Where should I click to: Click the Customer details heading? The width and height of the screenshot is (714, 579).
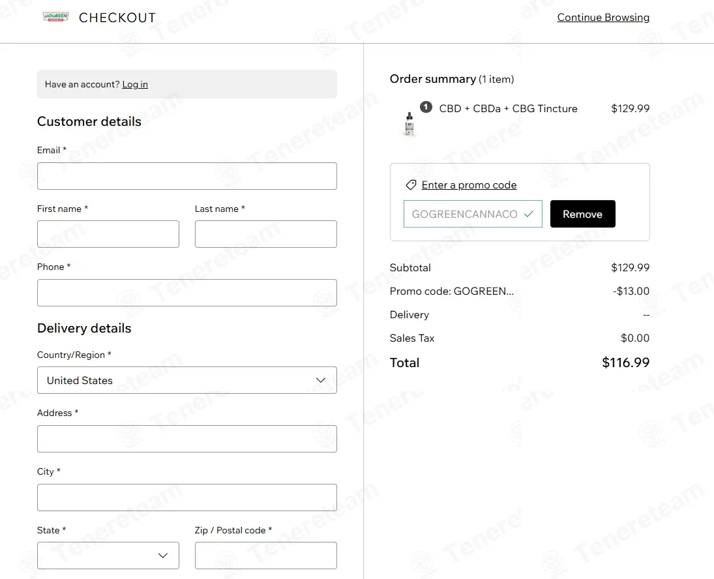pos(89,121)
